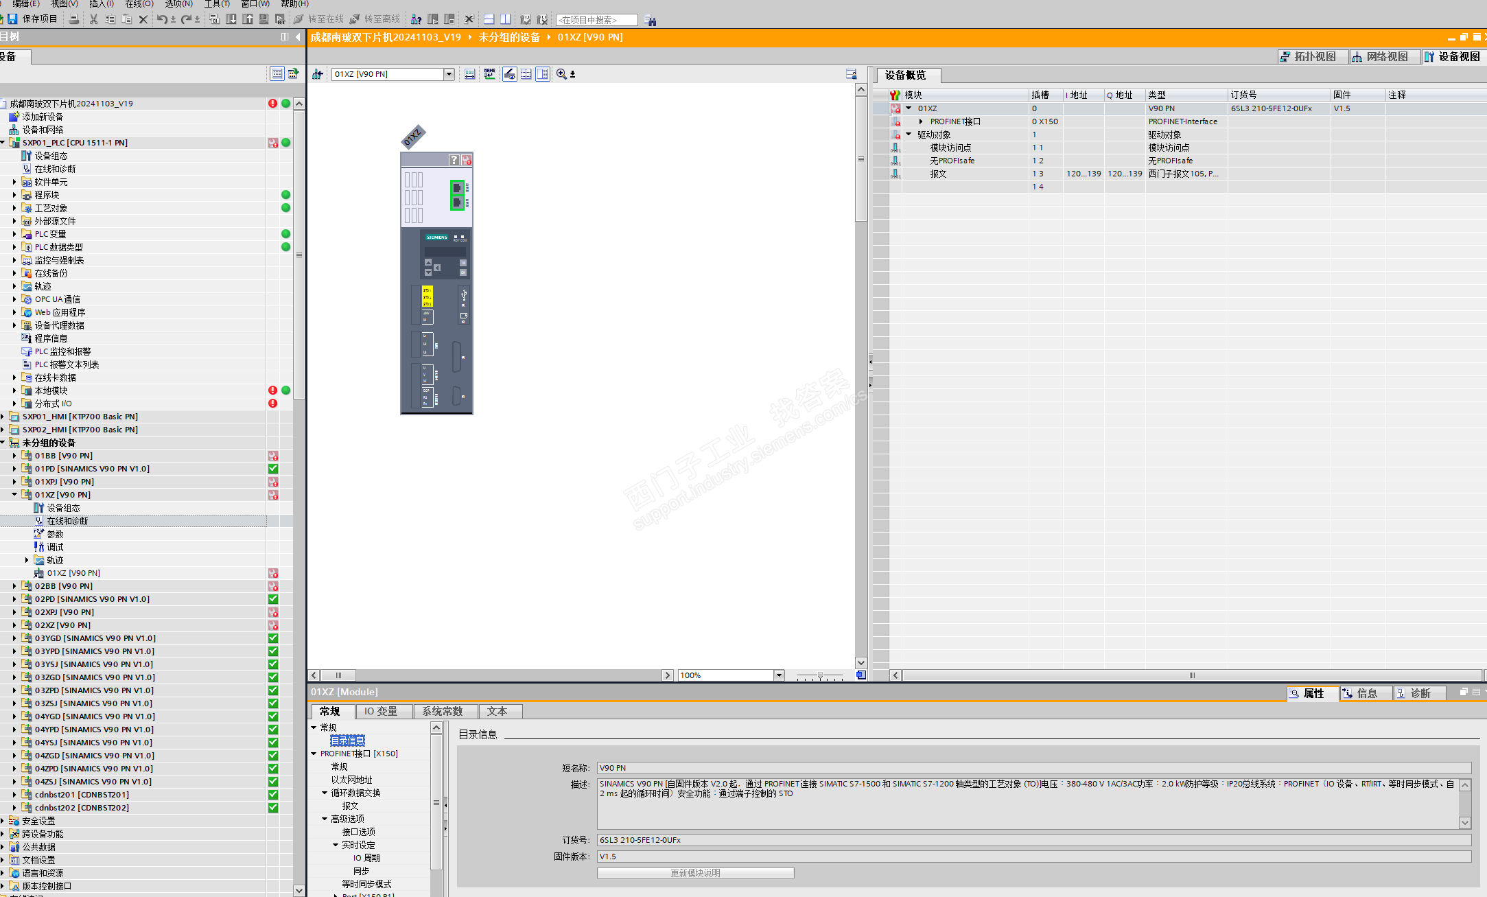Click the zoom magnifier icon in device view

[561, 74]
